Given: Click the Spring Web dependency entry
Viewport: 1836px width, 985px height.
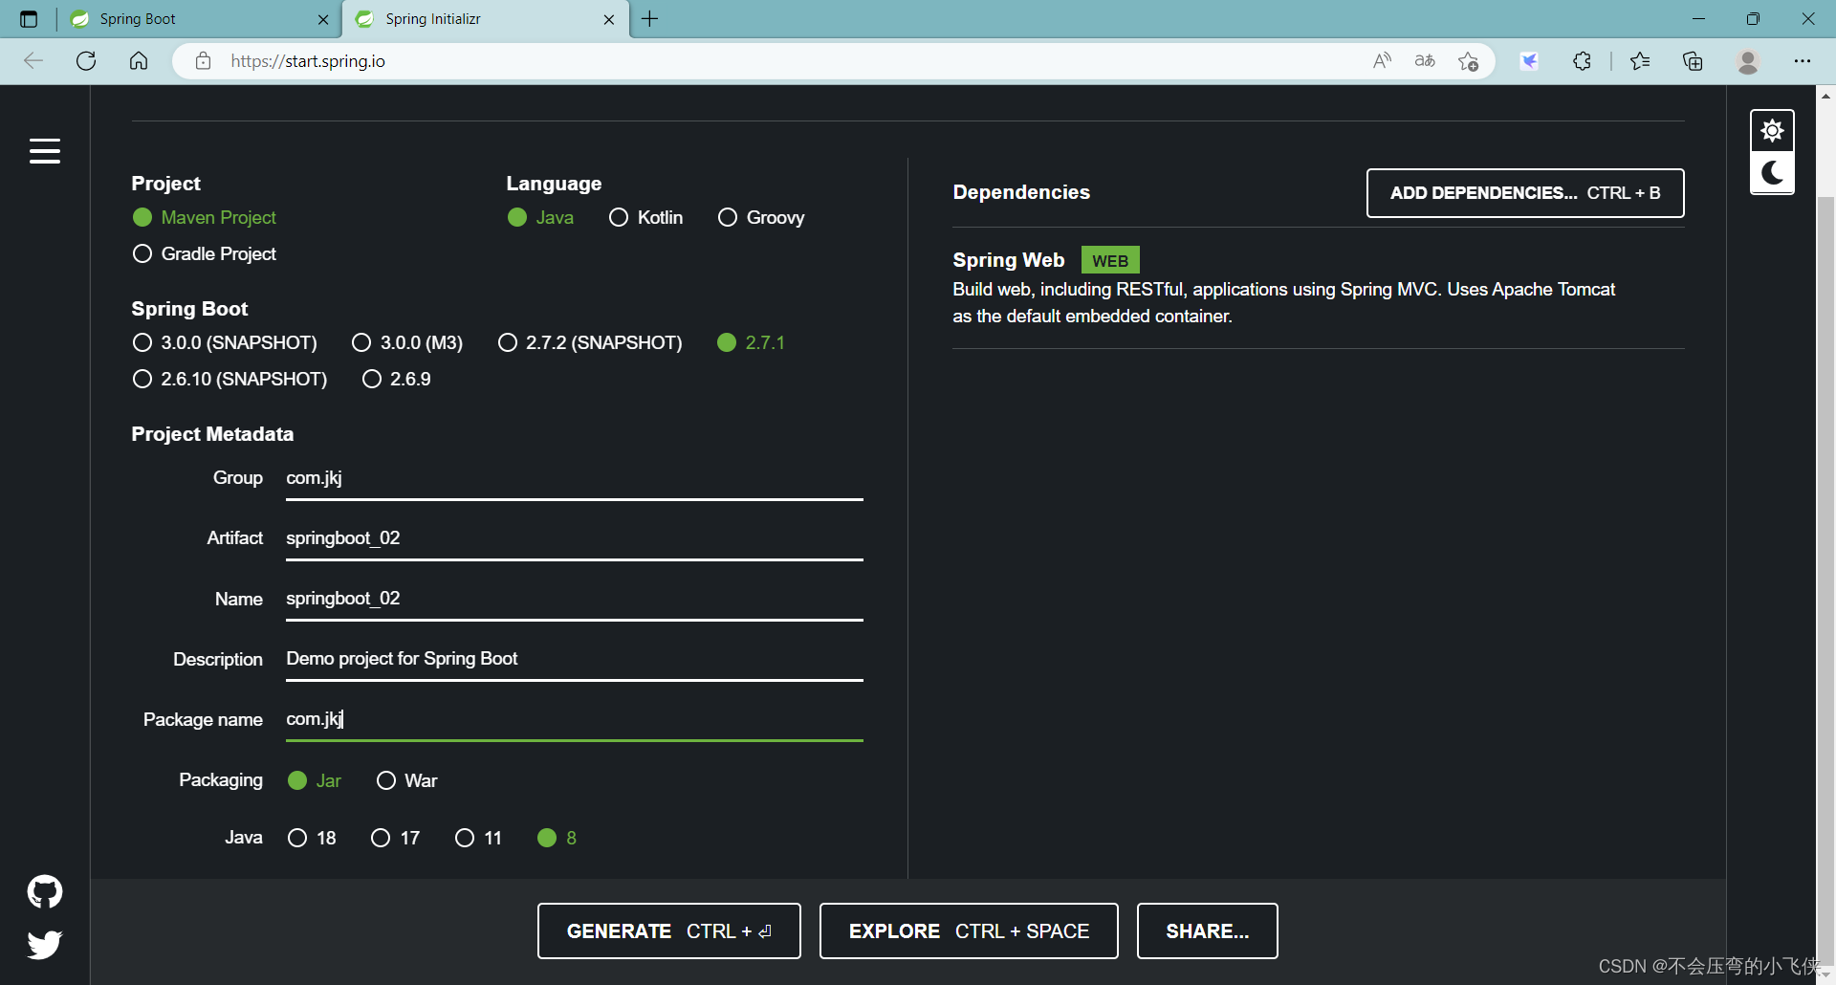Looking at the screenshot, I should tap(1318, 288).
